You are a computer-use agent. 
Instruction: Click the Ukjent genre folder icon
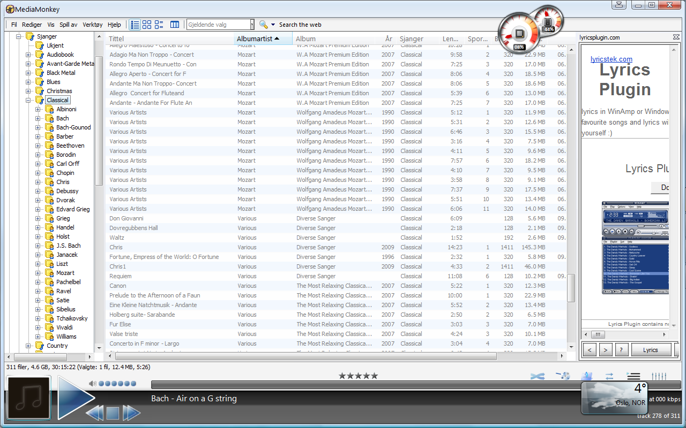click(x=40, y=45)
